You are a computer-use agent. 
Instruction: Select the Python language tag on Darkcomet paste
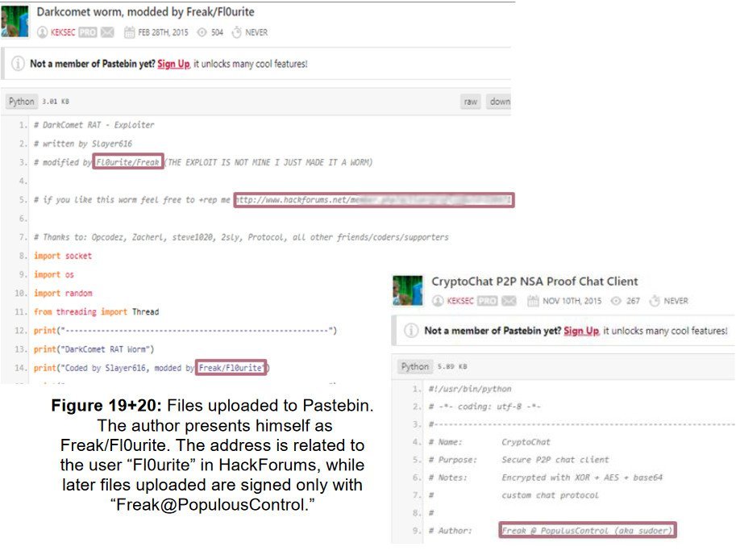coord(22,102)
